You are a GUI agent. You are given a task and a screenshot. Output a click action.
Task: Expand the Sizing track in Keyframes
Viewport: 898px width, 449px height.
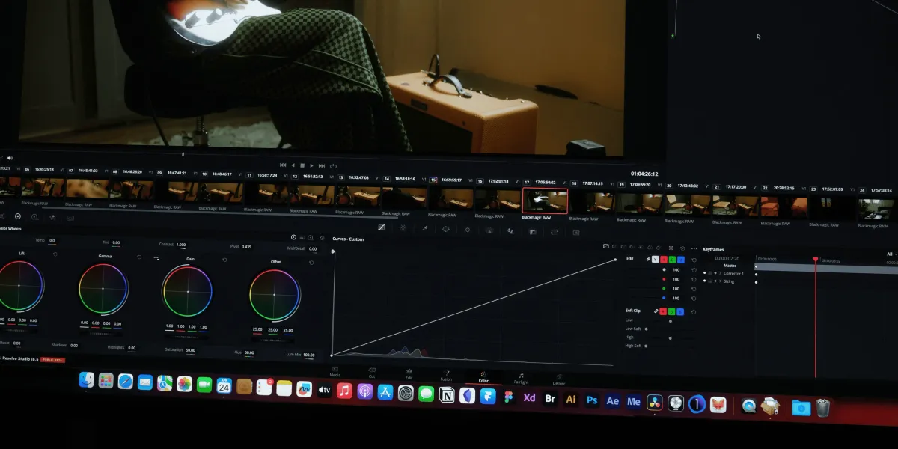pyautogui.click(x=720, y=281)
